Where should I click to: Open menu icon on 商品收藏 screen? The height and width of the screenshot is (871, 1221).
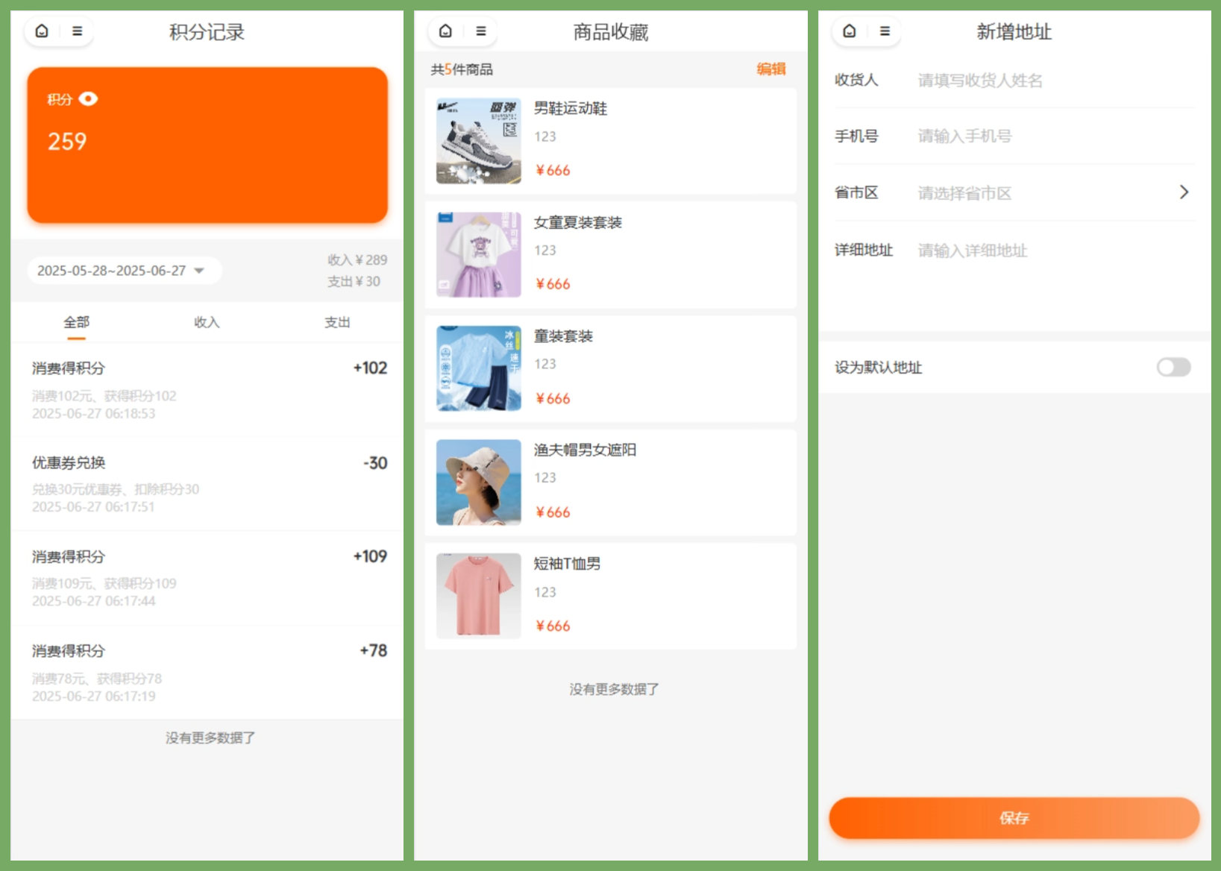tap(481, 31)
